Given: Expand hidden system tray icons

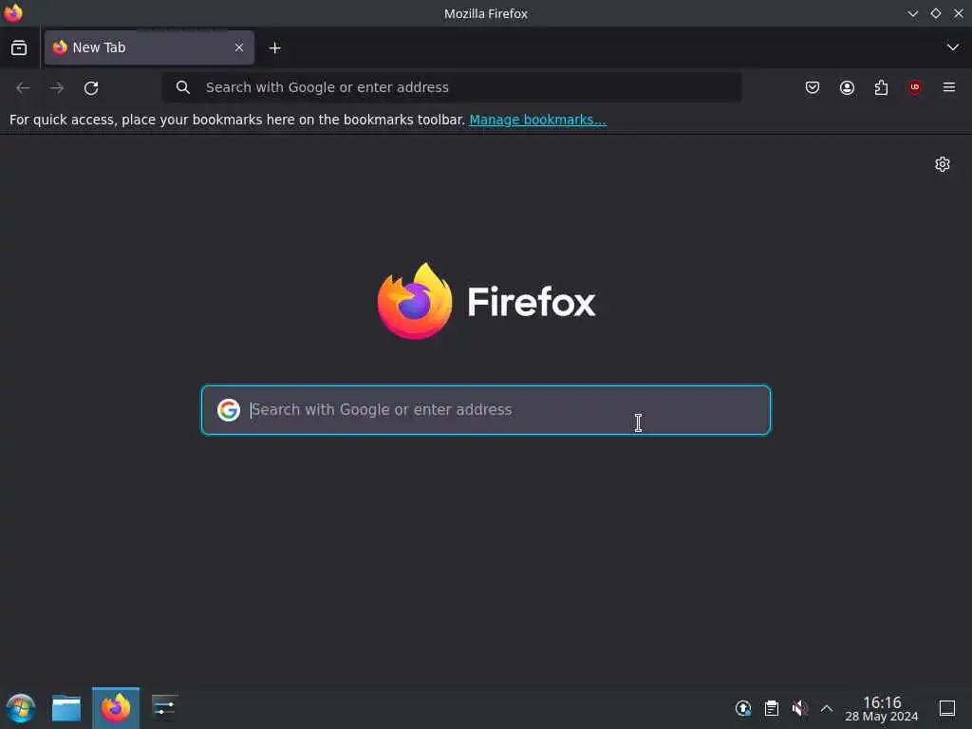Looking at the screenshot, I should pyautogui.click(x=827, y=708).
